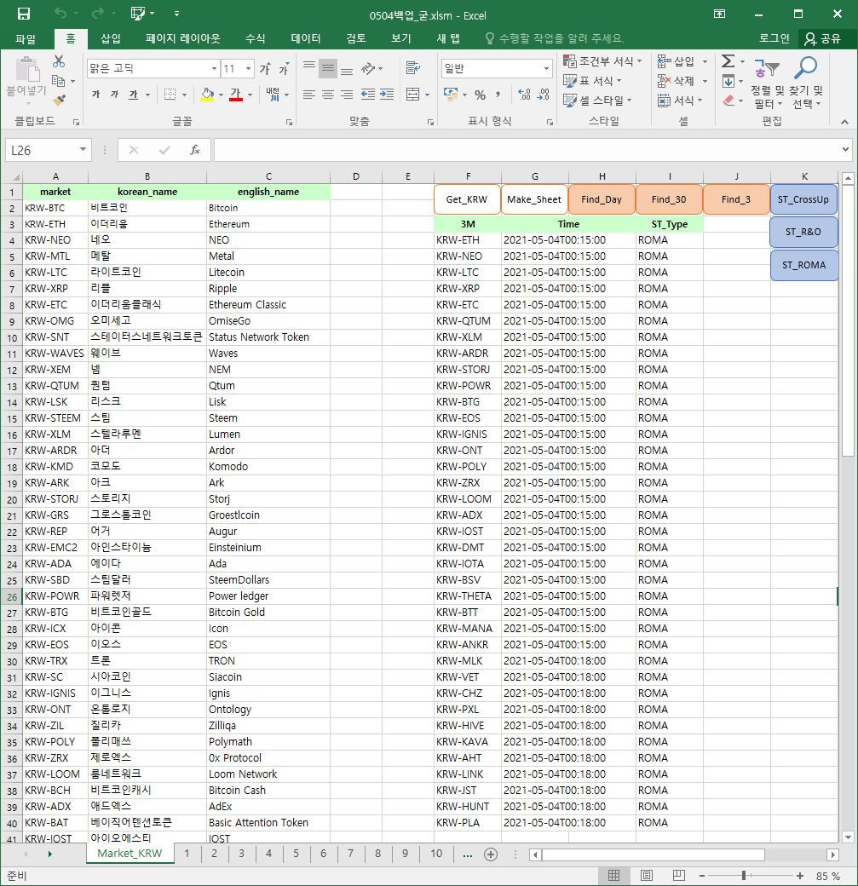The height and width of the screenshot is (886, 858).
Task: Switch to the 삽입 ribbon tab
Action: coord(110,38)
